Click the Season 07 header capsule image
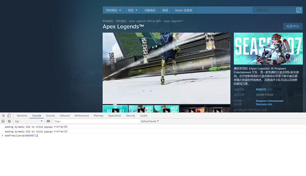 coord(268,49)
